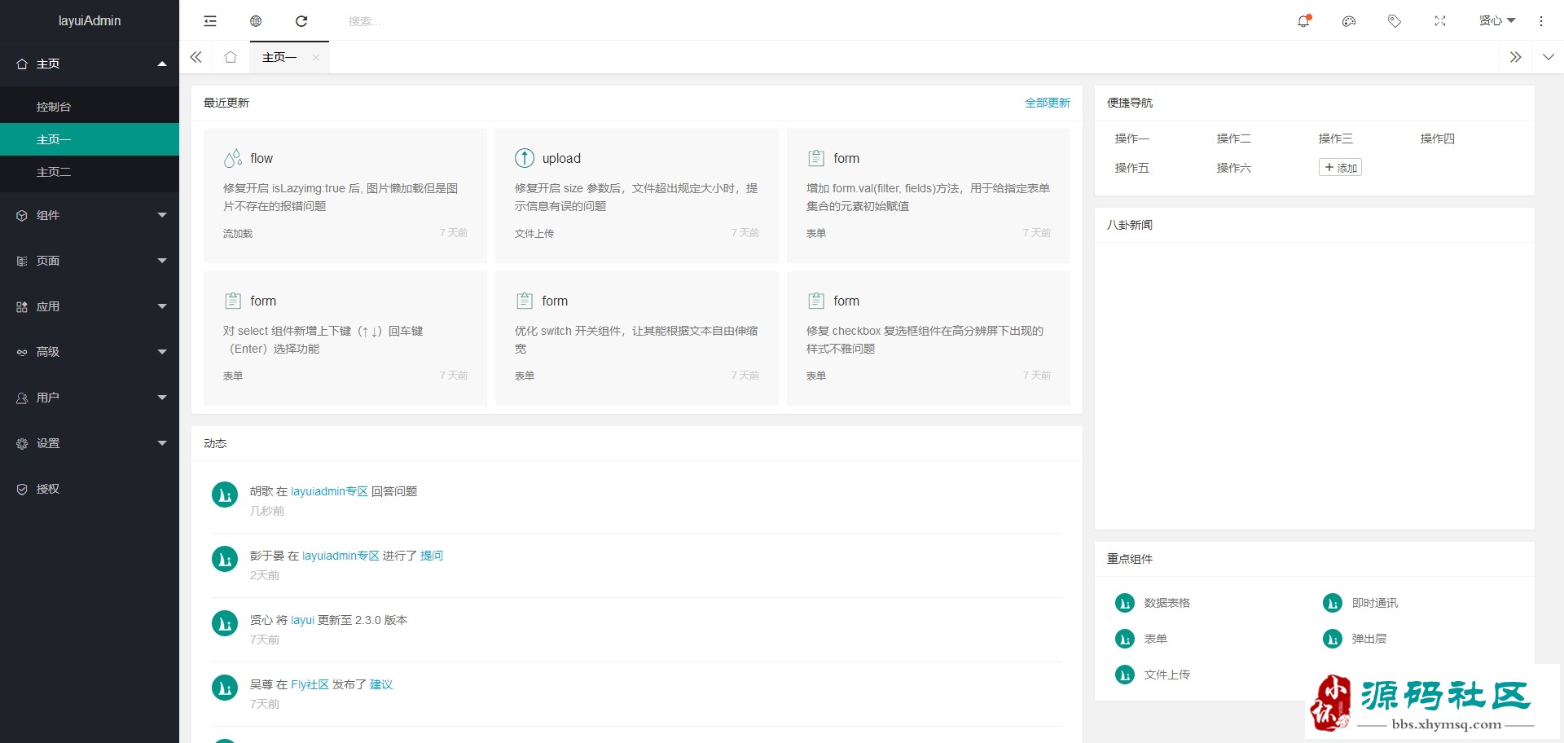Click the 即时通讯 component icon
The width and height of the screenshot is (1564, 743).
pyautogui.click(x=1333, y=603)
